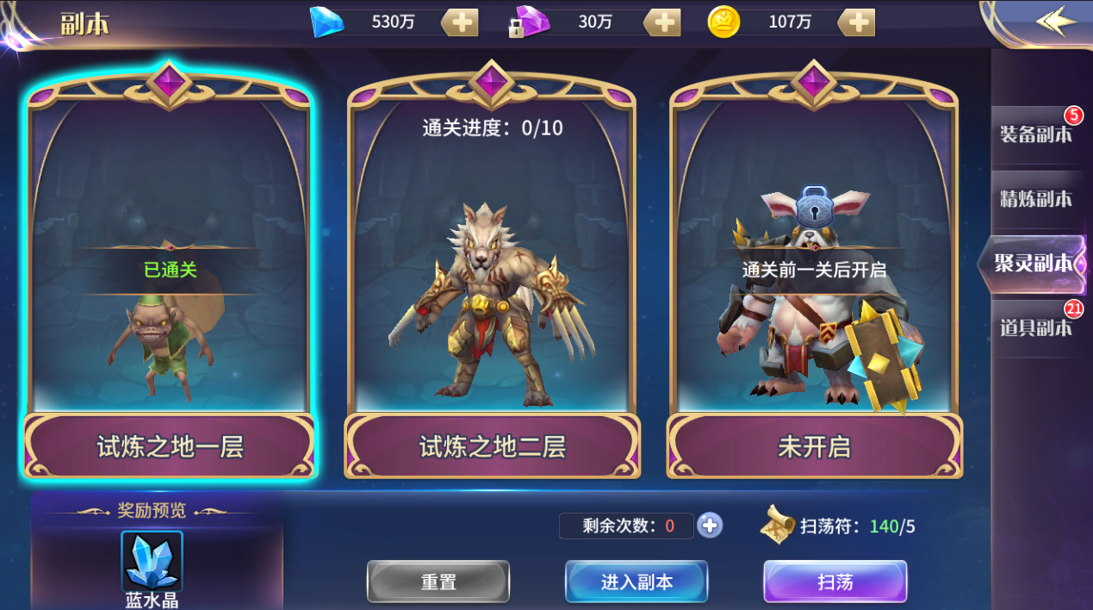The height and width of the screenshot is (610, 1093).
Task: Tap the gold coin currency icon
Action: (723, 22)
